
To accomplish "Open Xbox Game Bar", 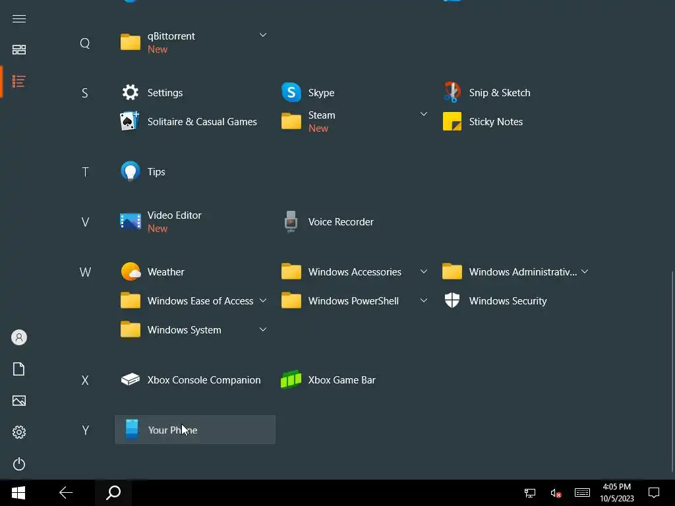I will (x=291, y=380).
